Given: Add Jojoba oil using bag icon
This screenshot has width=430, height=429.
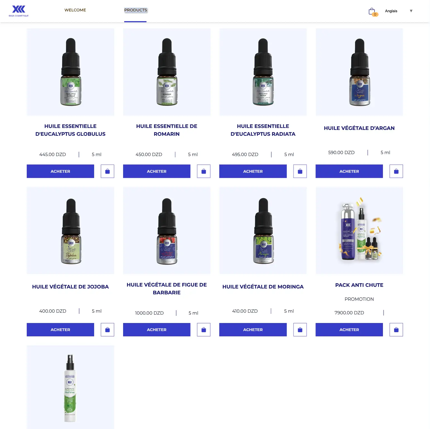Looking at the screenshot, I should click(107, 330).
